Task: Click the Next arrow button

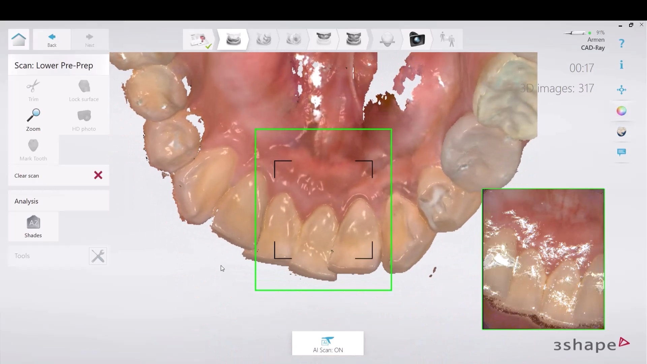Action: (90, 39)
